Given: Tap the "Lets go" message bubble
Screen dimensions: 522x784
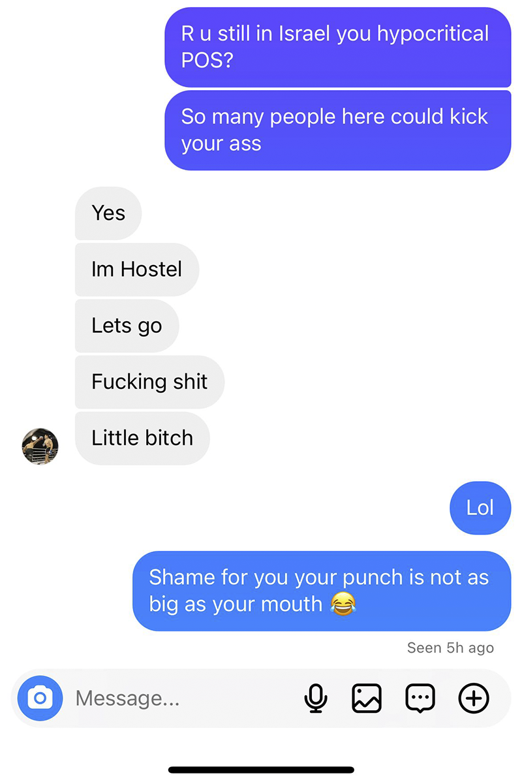Looking at the screenshot, I should click(x=127, y=325).
